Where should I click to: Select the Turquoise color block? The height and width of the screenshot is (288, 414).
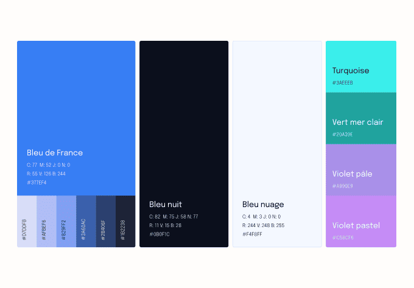361,66
